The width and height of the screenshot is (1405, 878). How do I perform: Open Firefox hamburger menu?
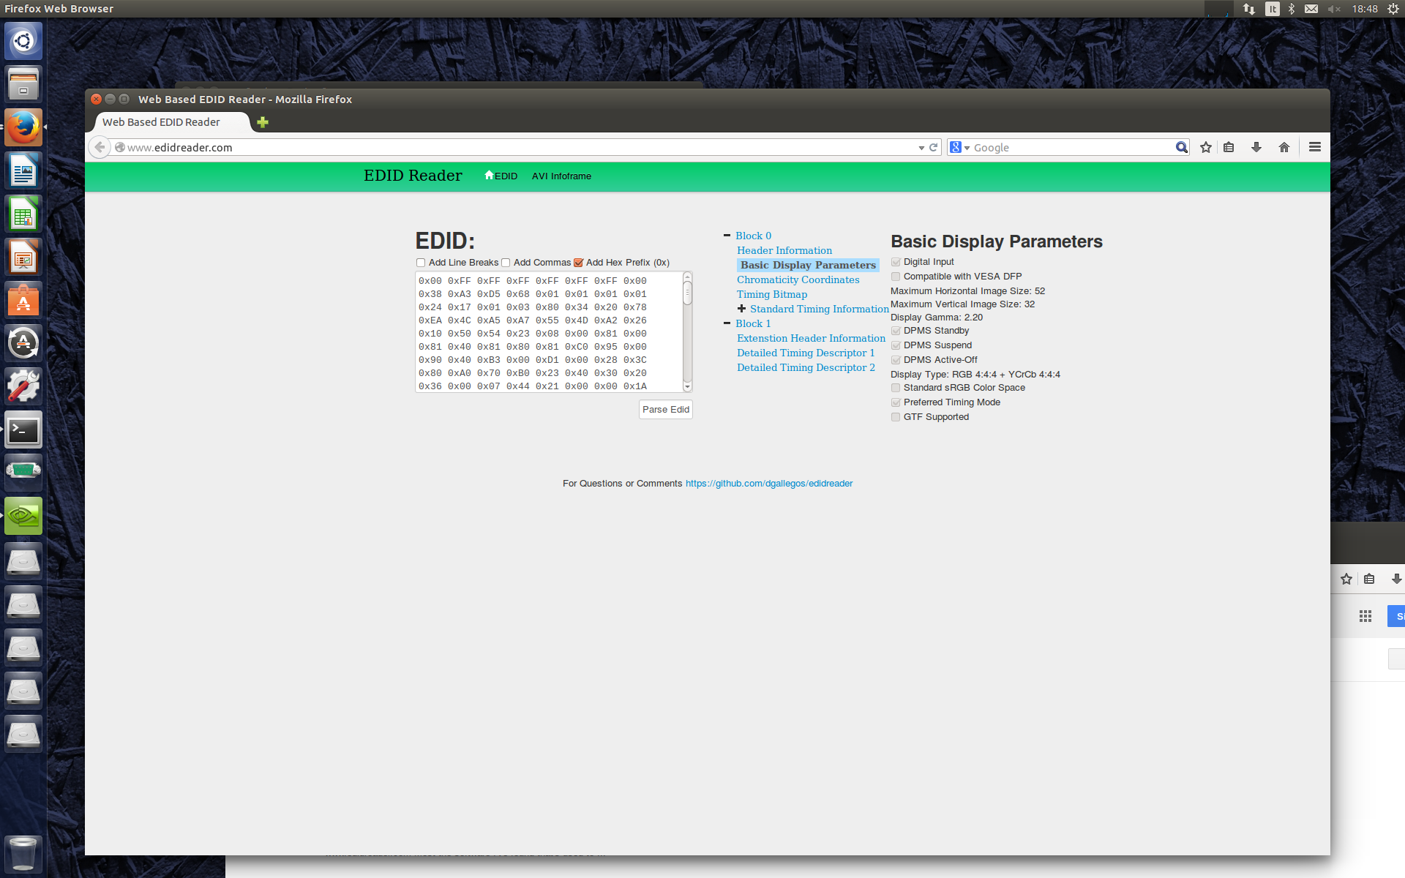(1315, 147)
